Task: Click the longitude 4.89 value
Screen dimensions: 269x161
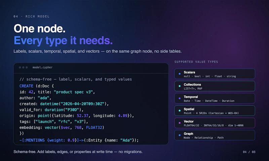Action: (123, 116)
